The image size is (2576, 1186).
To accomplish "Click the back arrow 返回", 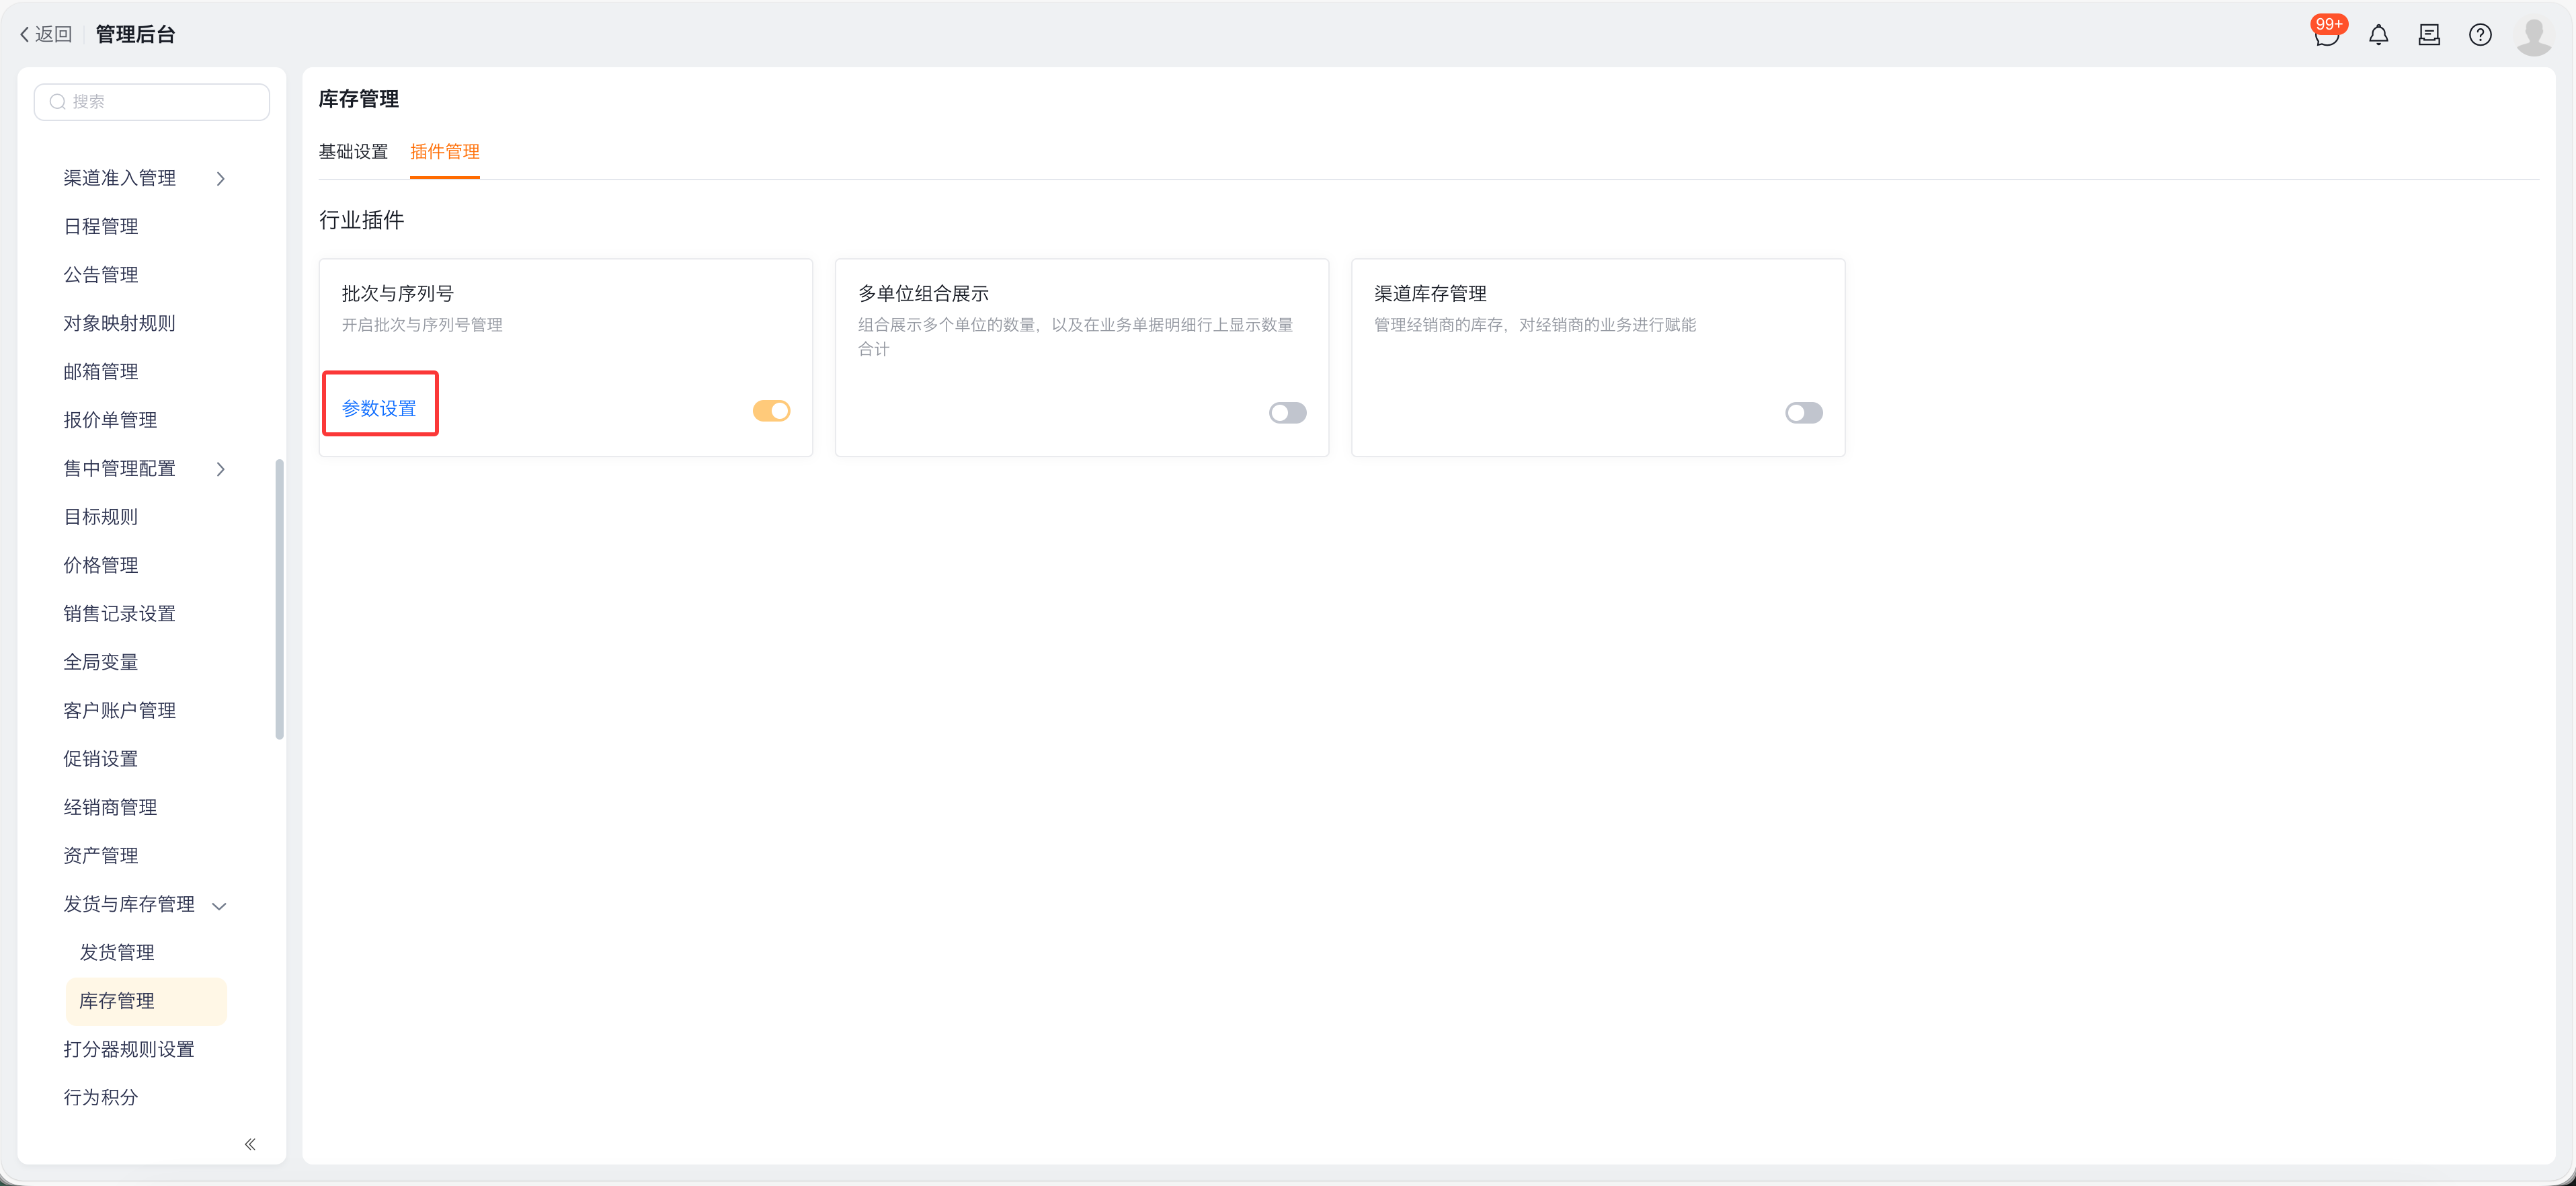I will click(x=46, y=34).
